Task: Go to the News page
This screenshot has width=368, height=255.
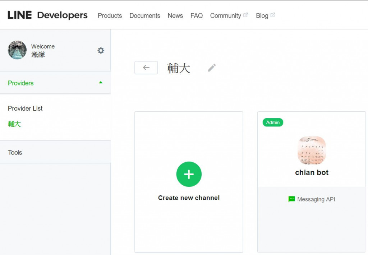Action: [x=175, y=16]
